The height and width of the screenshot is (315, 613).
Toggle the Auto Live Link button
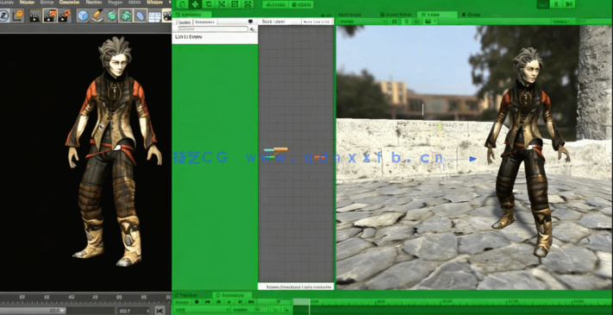(317, 22)
